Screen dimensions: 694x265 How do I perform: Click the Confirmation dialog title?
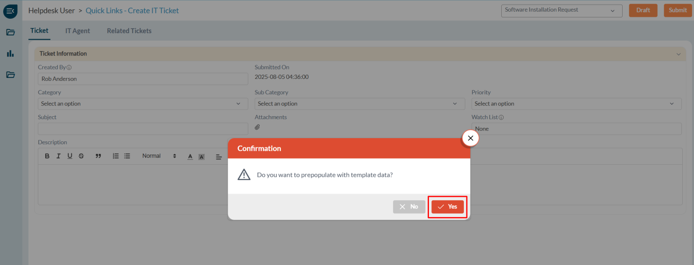259,148
